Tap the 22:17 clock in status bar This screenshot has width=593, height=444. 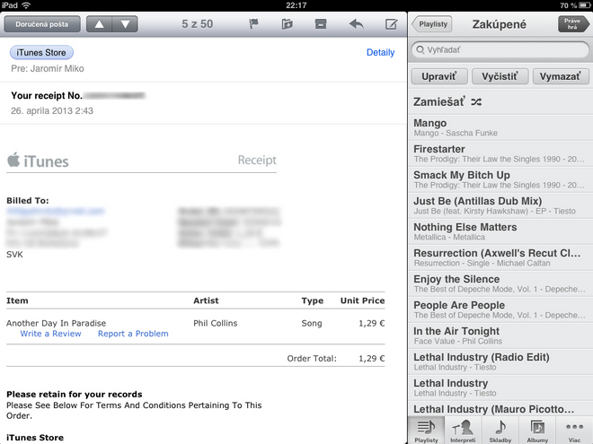296,5
